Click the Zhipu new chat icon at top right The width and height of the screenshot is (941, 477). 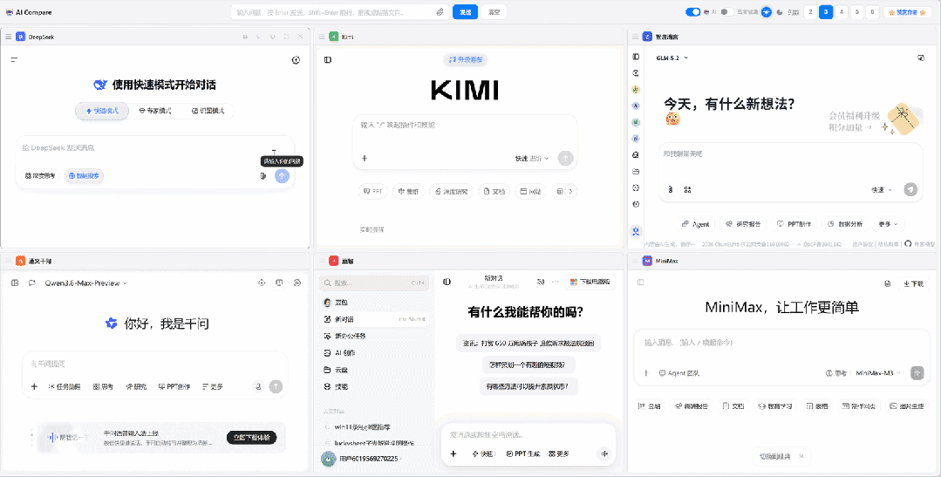(x=921, y=58)
